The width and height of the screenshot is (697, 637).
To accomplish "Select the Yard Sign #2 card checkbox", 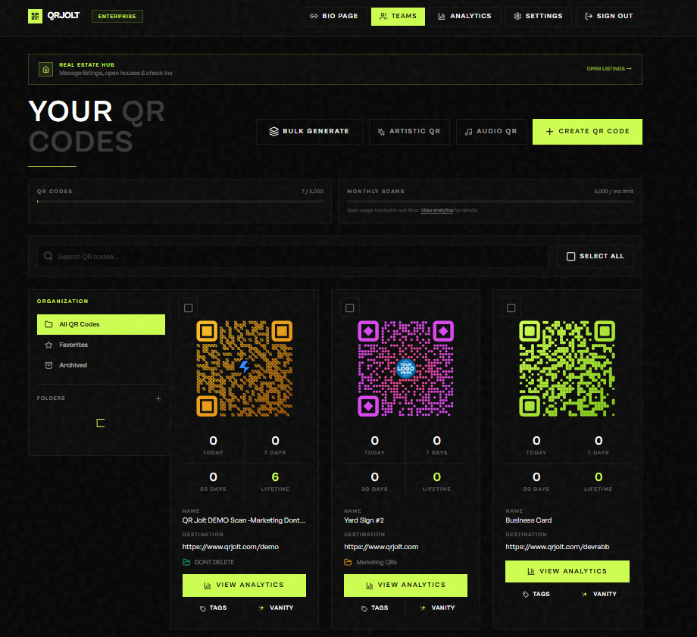I will tap(350, 308).
